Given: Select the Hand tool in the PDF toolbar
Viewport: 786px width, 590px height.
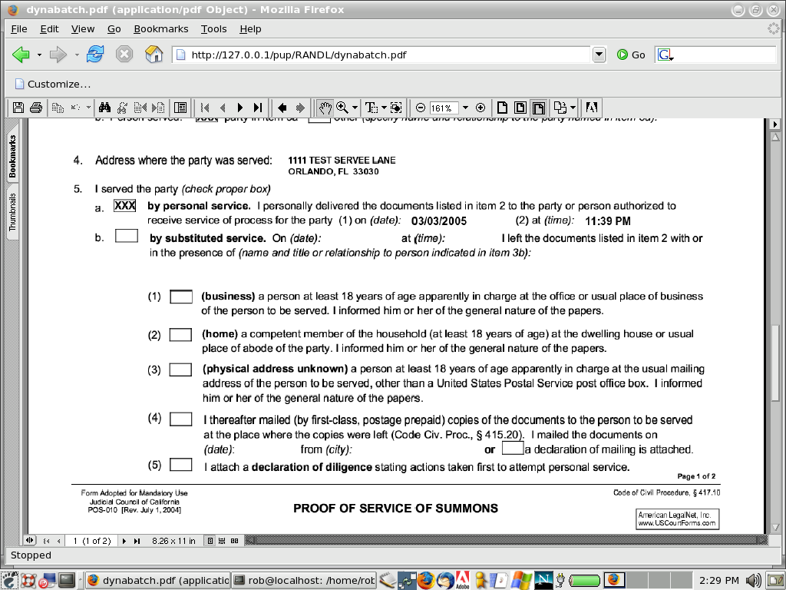Looking at the screenshot, I should point(325,108).
